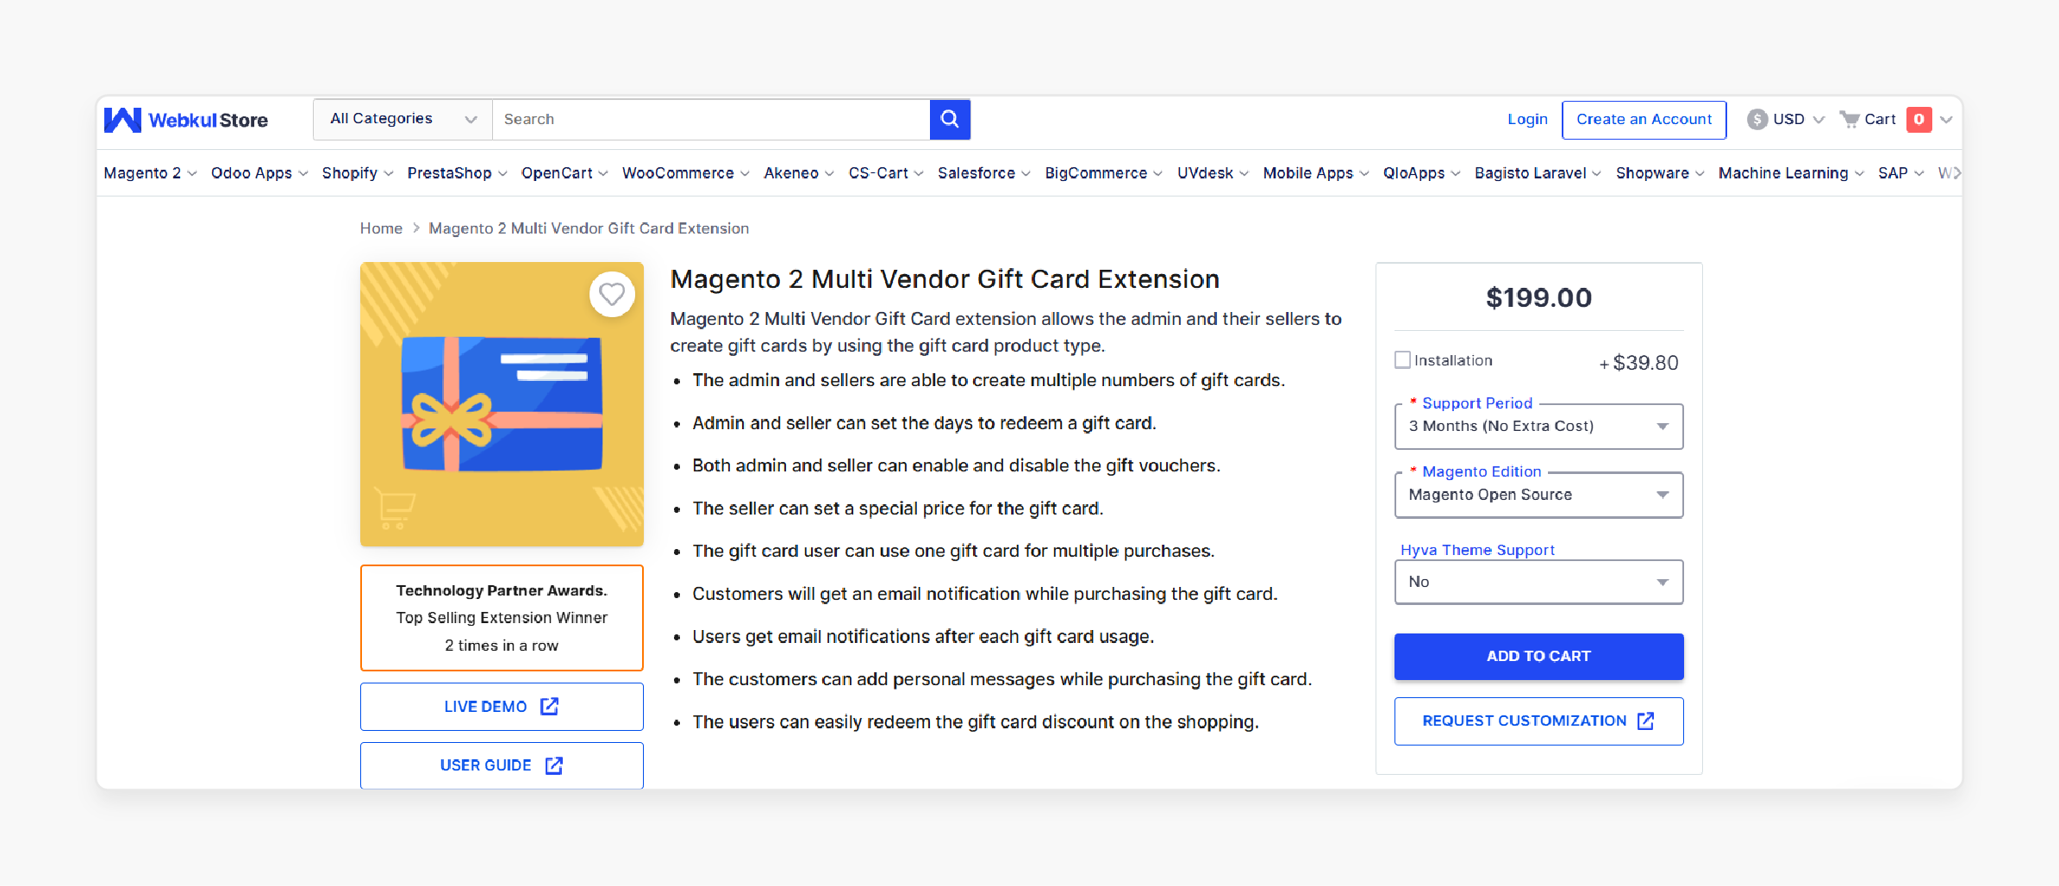Click into the Search input field
The image size is (2059, 886).
coord(711,119)
